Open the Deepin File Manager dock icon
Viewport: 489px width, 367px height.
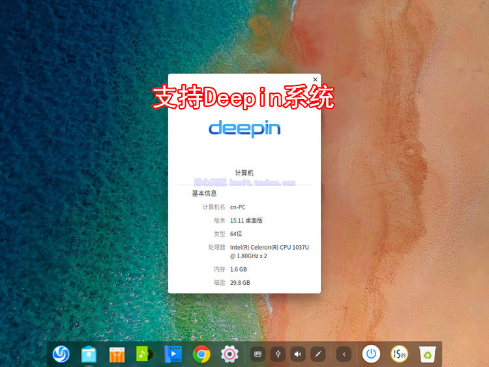point(89,354)
